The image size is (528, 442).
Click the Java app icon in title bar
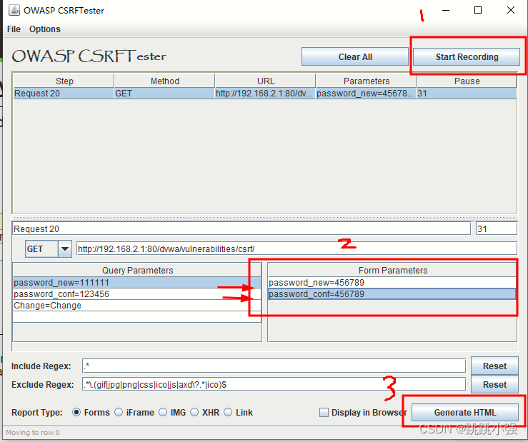14,10
